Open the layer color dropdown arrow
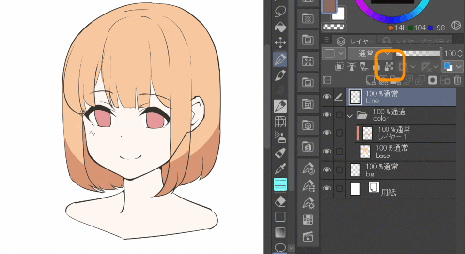Viewport: 465px width, 254px height. [x=459, y=67]
